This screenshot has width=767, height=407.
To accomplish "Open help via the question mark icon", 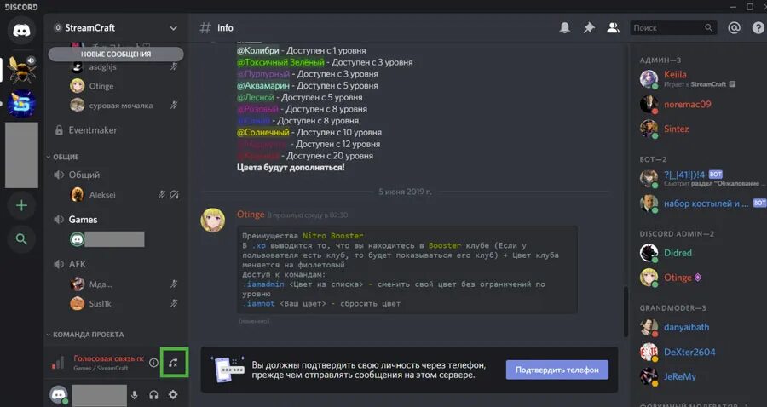I will click(x=758, y=28).
